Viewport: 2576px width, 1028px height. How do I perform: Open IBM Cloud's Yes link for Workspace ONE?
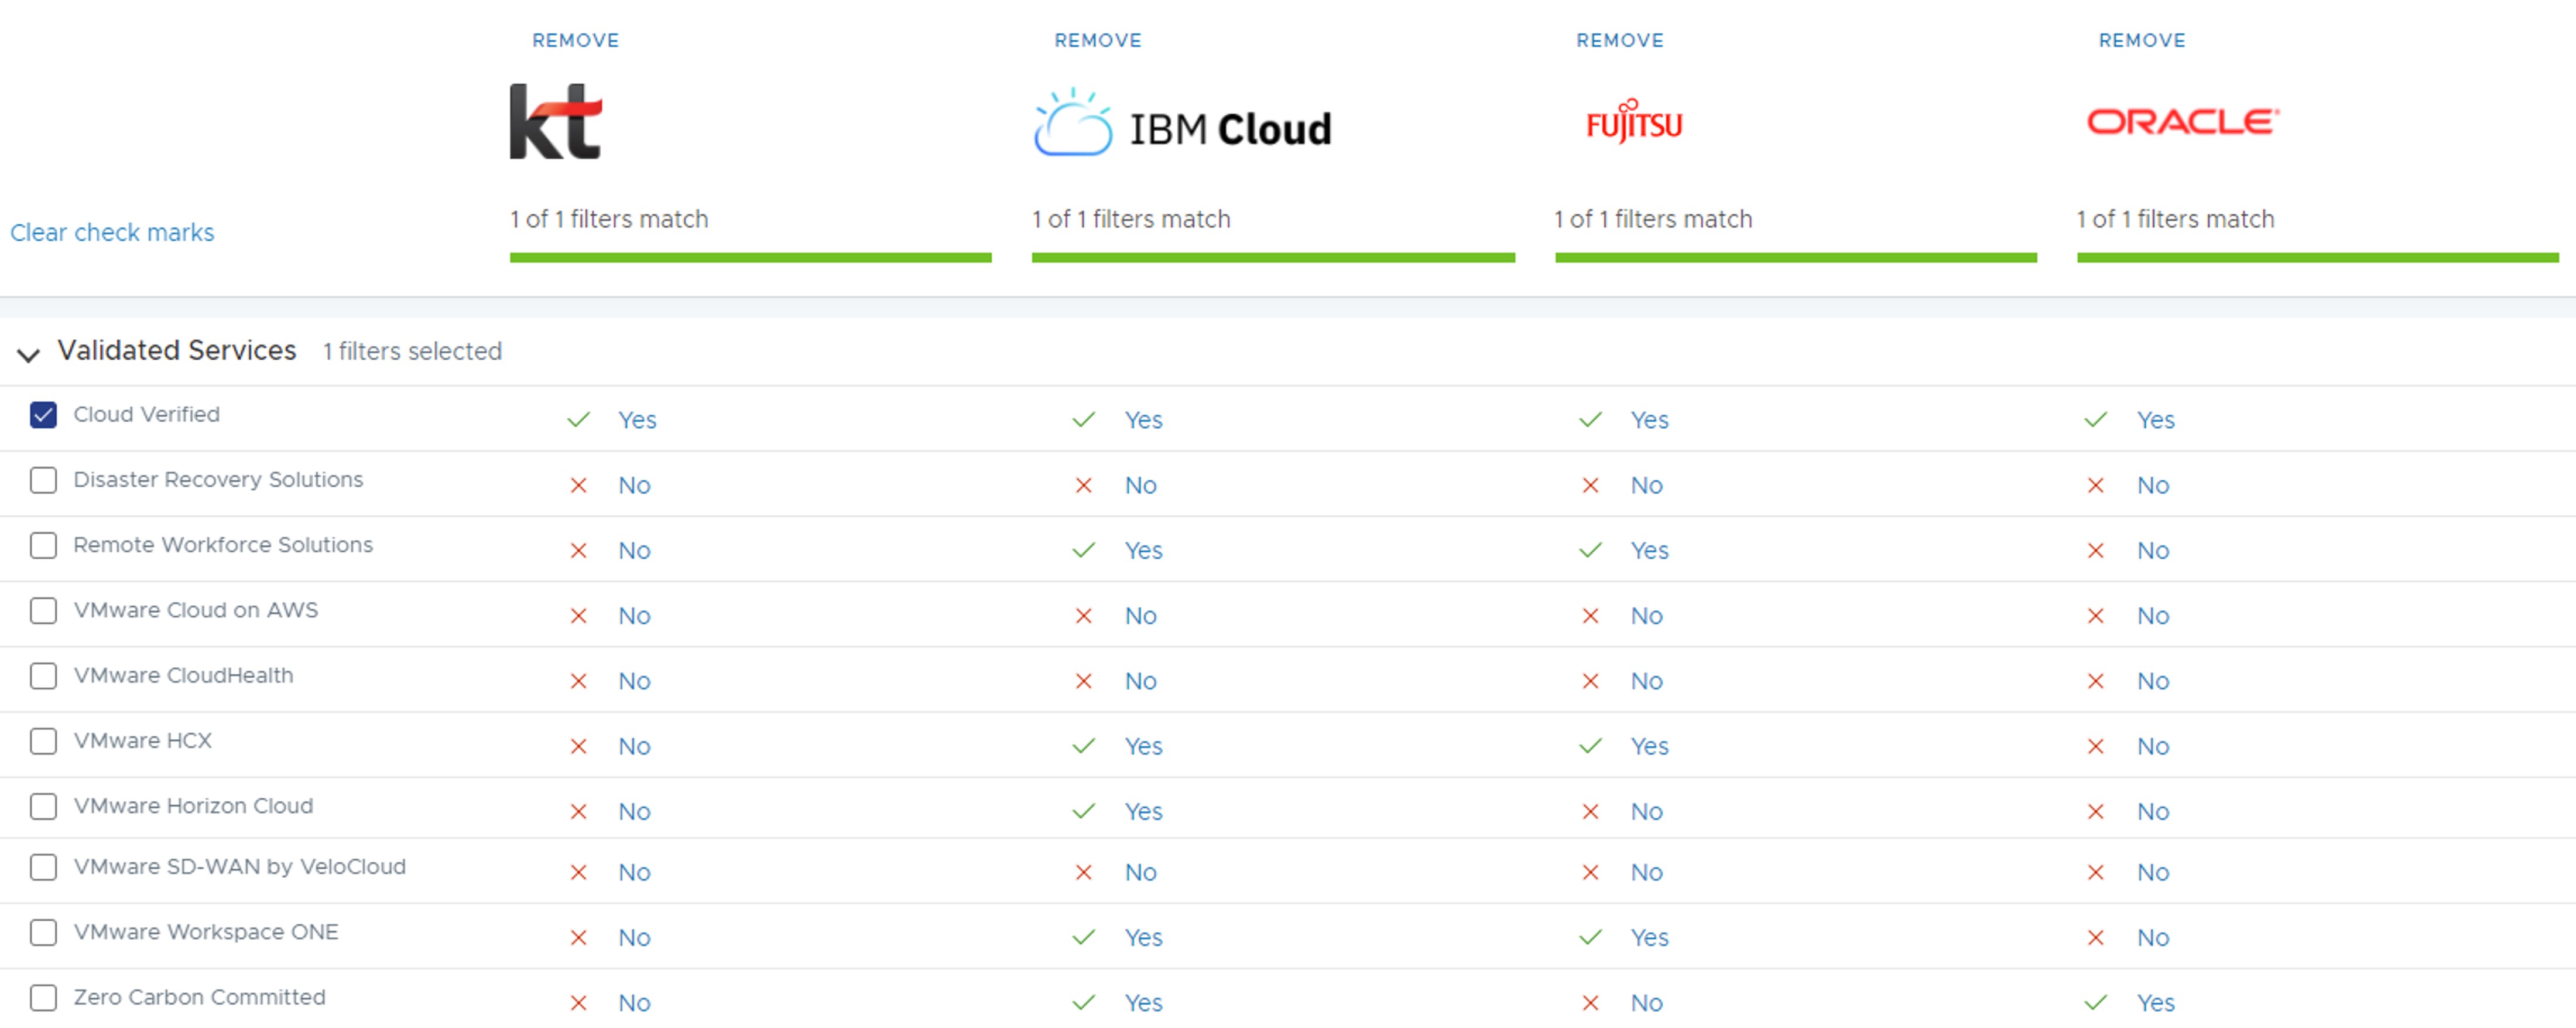[1143, 937]
